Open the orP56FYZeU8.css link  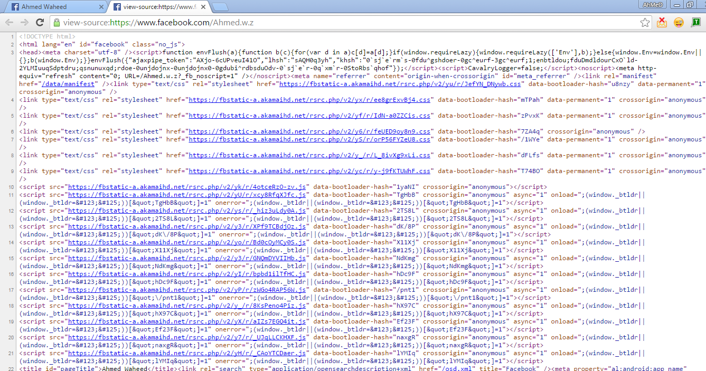[309, 139]
